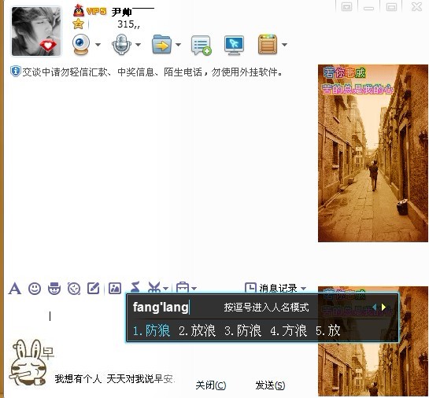Click the 发送(S) send button

pyautogui.click(x=270, y=385)
